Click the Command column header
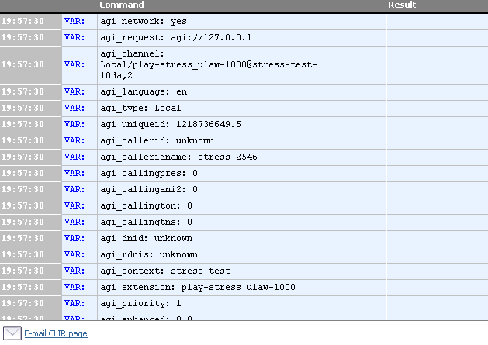This screenshot has height=345, width=488. (x=122, y=5)
